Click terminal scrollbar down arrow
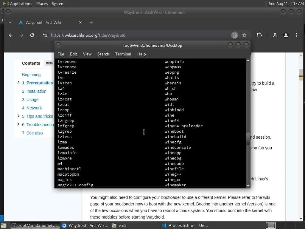Viewport: 305px width, 229px height. 248,186
